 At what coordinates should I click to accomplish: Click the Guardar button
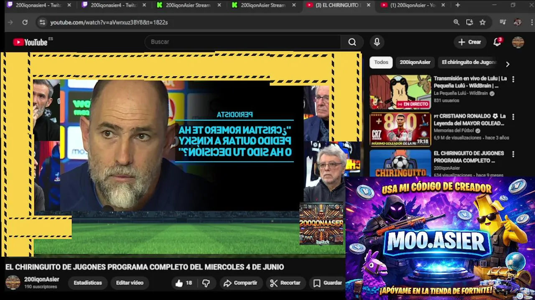click(x=328, y=283)
